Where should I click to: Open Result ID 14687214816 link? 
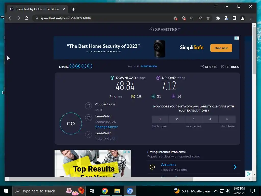[149, 66]
